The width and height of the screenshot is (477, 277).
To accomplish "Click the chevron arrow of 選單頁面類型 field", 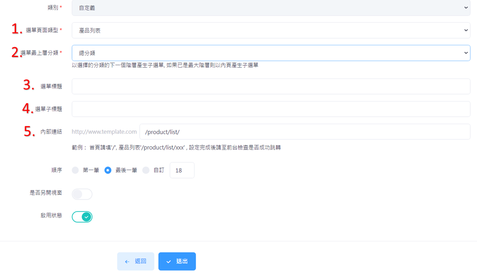I will click(466, 30).
